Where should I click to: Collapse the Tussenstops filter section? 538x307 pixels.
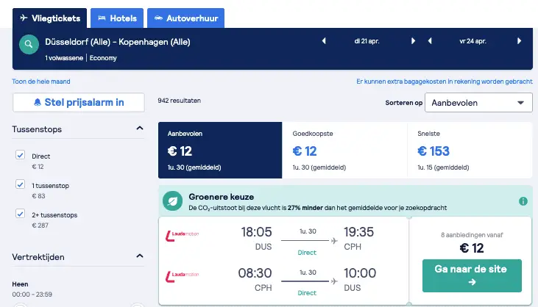tap(140, 129)
